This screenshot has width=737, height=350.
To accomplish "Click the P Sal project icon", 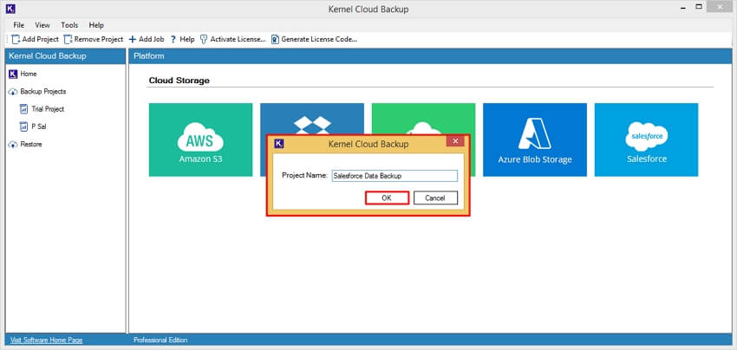I will coord(24,126).
